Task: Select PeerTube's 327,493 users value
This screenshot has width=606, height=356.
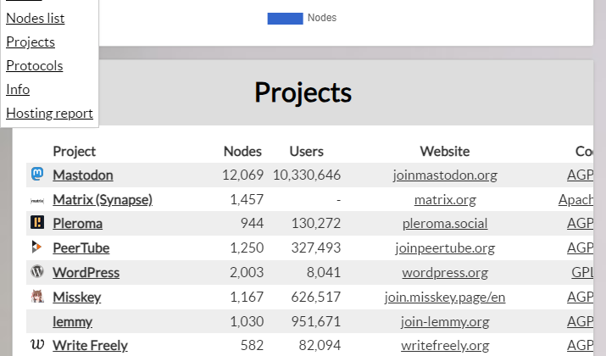Action: point(316,248)
